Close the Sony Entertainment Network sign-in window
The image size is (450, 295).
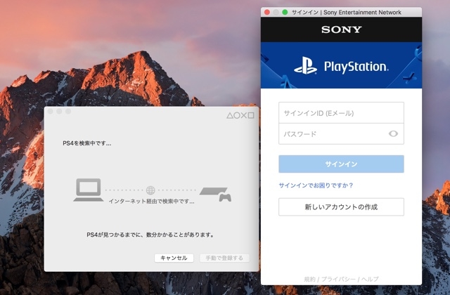(x=267, y=12)
